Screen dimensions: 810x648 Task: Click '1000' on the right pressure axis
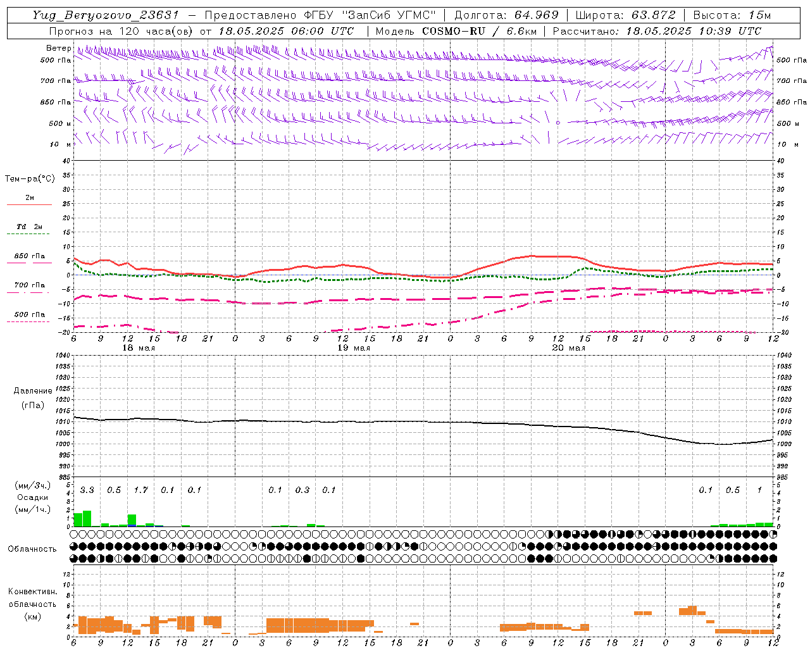(x=784, y=444)
